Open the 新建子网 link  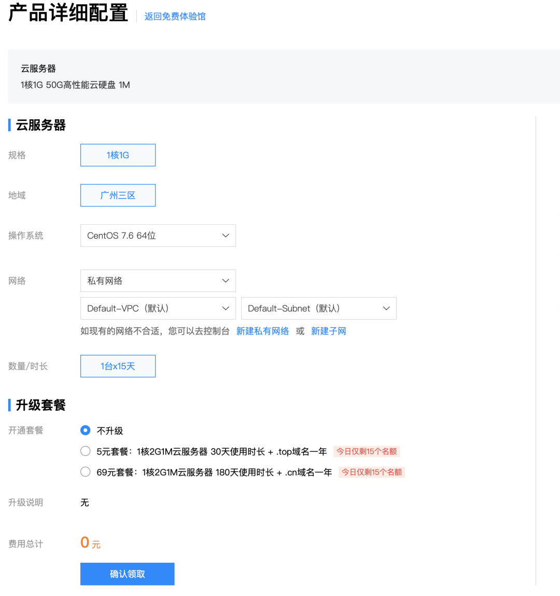tap(329, 331)
